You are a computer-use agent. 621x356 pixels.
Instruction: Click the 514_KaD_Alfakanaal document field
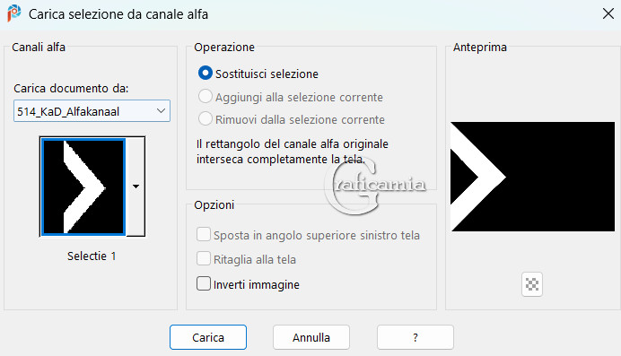click(x=92, y=111)
